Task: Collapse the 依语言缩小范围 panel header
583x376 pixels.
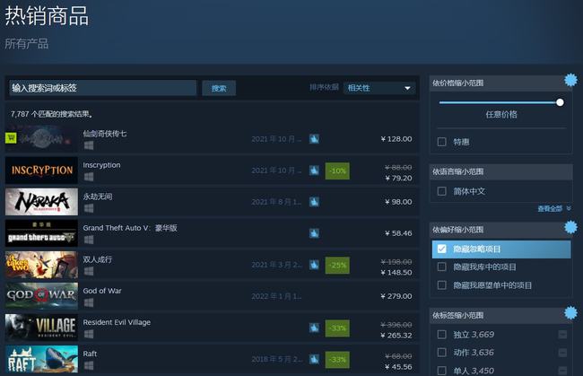Action: click(500, 171)
